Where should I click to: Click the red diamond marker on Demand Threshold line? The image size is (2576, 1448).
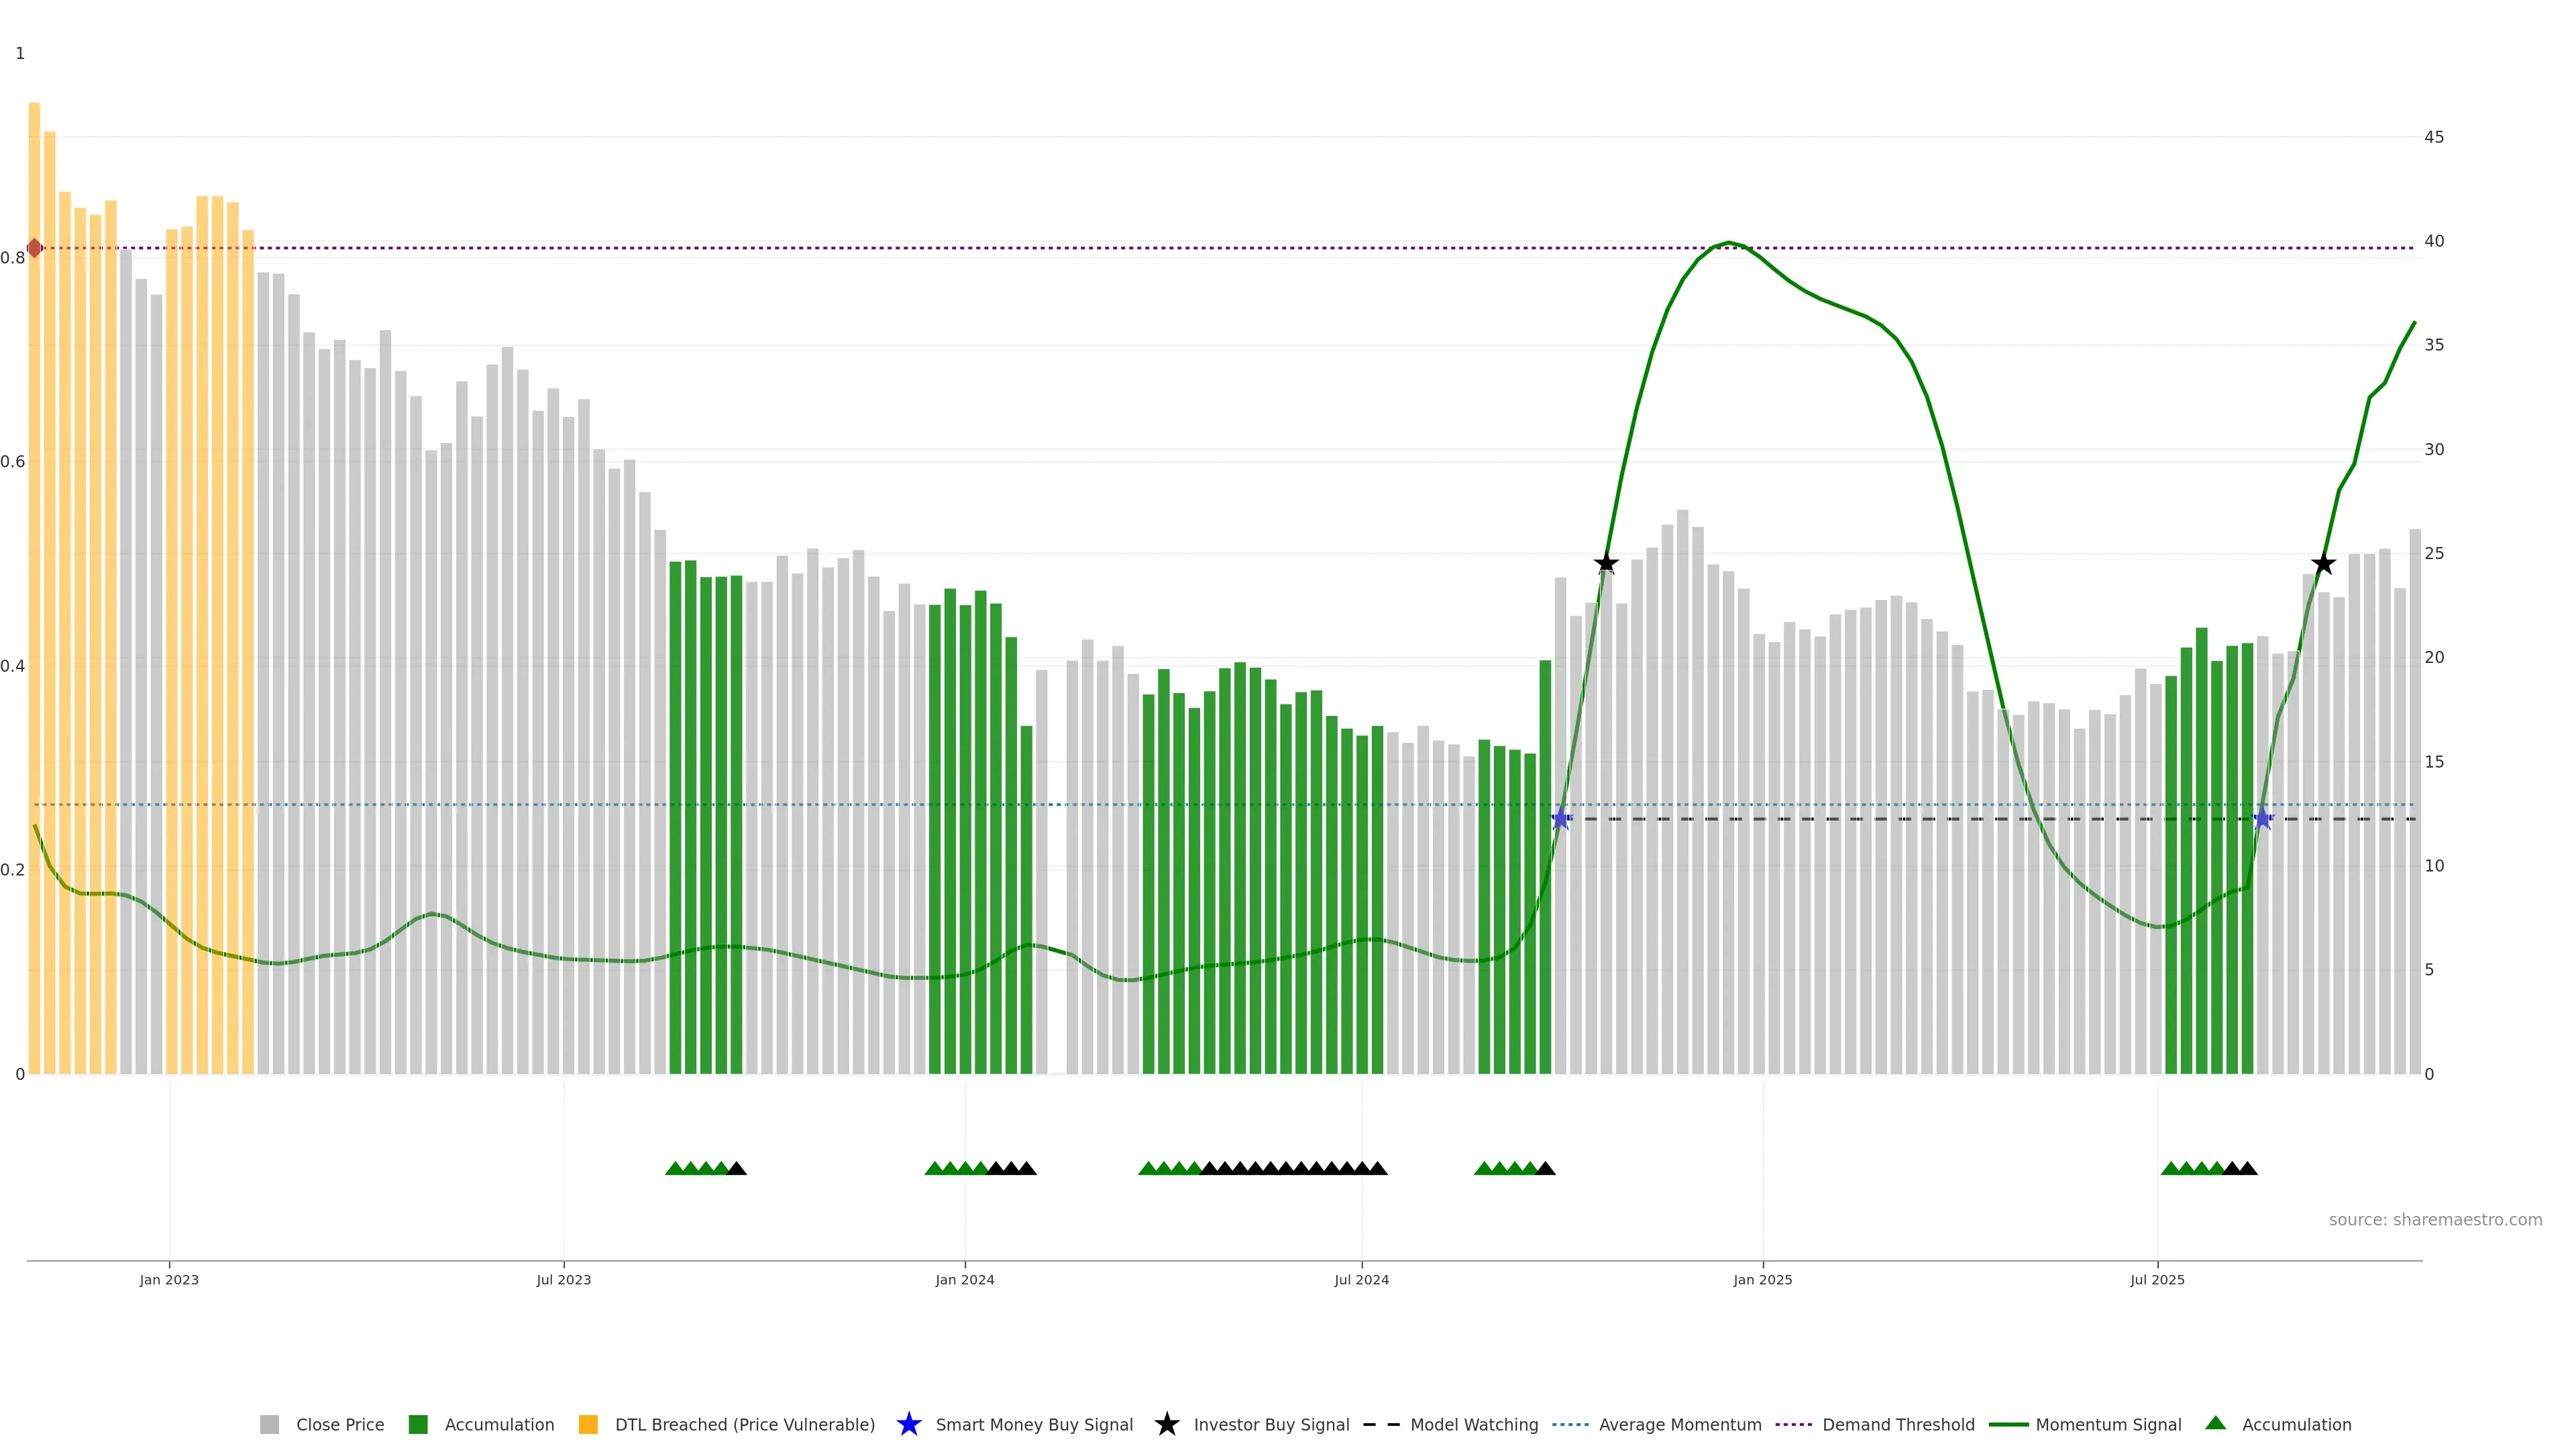point(35,248)
